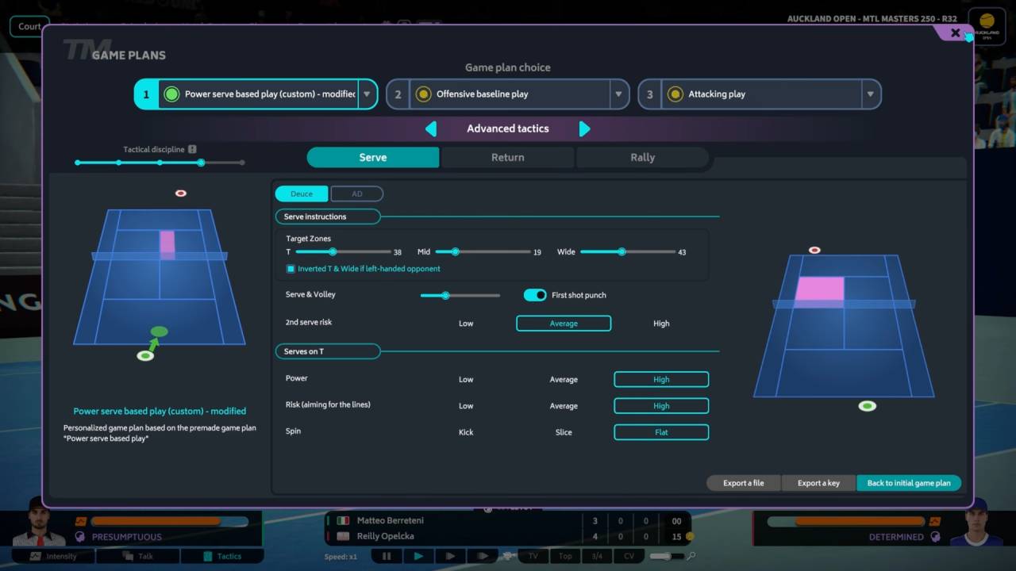Set line-aiming Risk to Average
1016x571 pixels.
coord(564,406)
